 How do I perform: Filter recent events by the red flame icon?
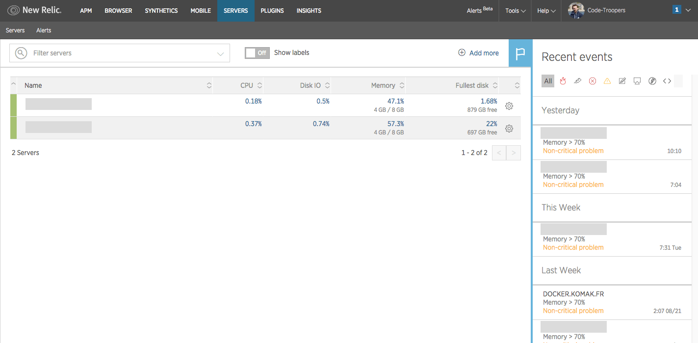tap(563, 81)
